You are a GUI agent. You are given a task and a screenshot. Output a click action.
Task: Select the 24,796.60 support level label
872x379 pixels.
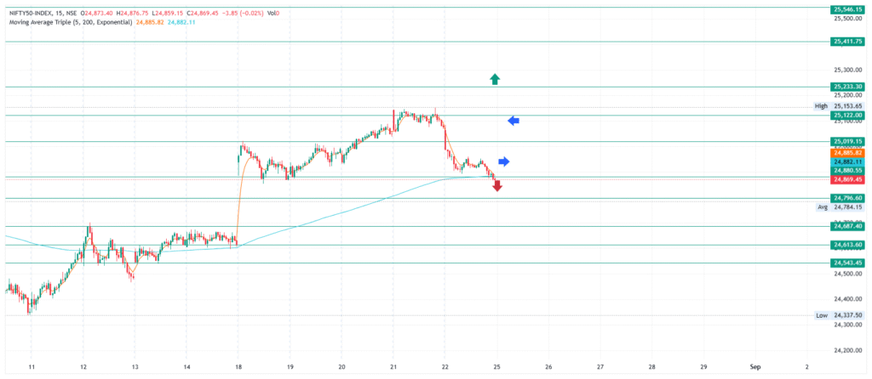848,198
